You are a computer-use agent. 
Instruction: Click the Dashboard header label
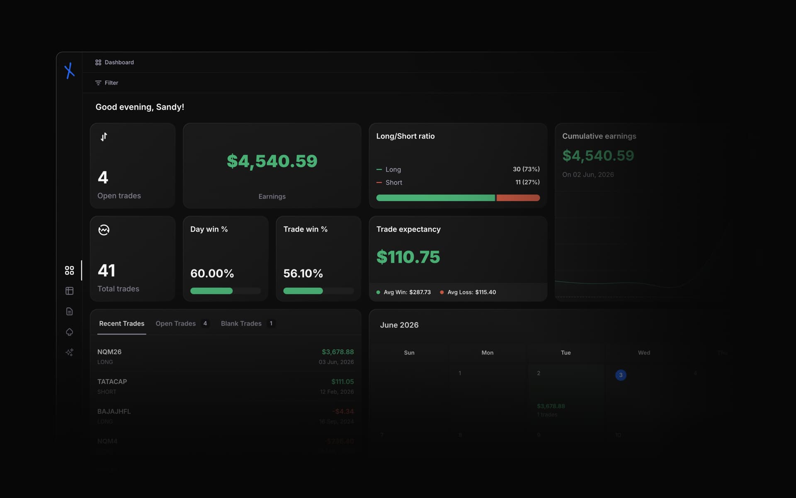click(119, 62)
